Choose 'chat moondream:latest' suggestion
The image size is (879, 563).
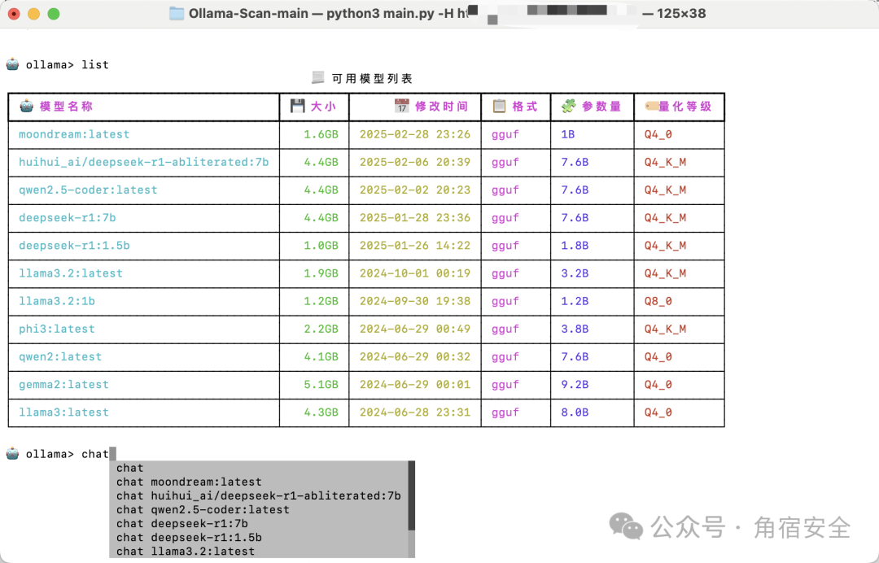click(259, 482)
